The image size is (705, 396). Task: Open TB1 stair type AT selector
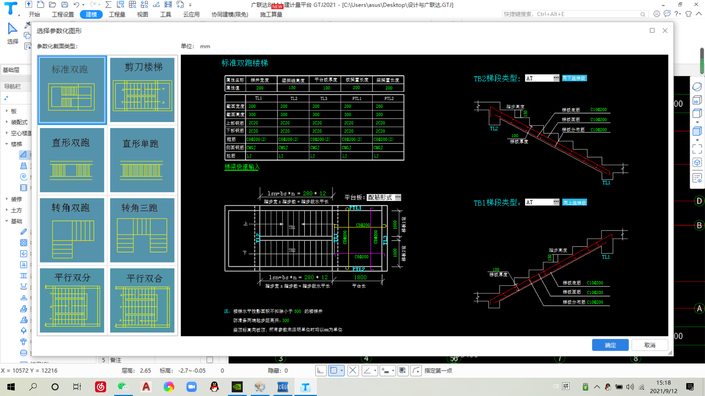(556, 202)
